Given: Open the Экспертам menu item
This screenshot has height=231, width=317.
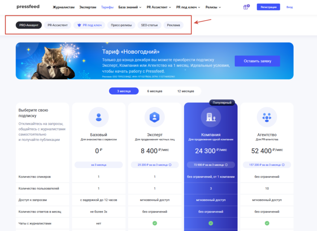Looking at the screenshot, I should (x=88, y=7).
